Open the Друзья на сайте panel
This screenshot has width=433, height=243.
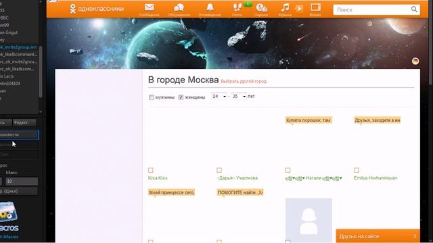[x=378, y=236]
